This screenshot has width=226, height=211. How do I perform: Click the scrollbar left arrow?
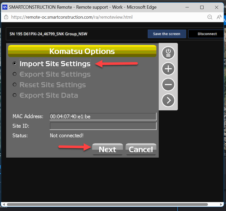click(4, 204)
